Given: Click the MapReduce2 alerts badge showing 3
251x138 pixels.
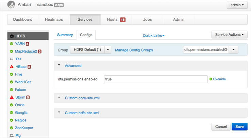Looking at the screenshot, I should point(39,52).
